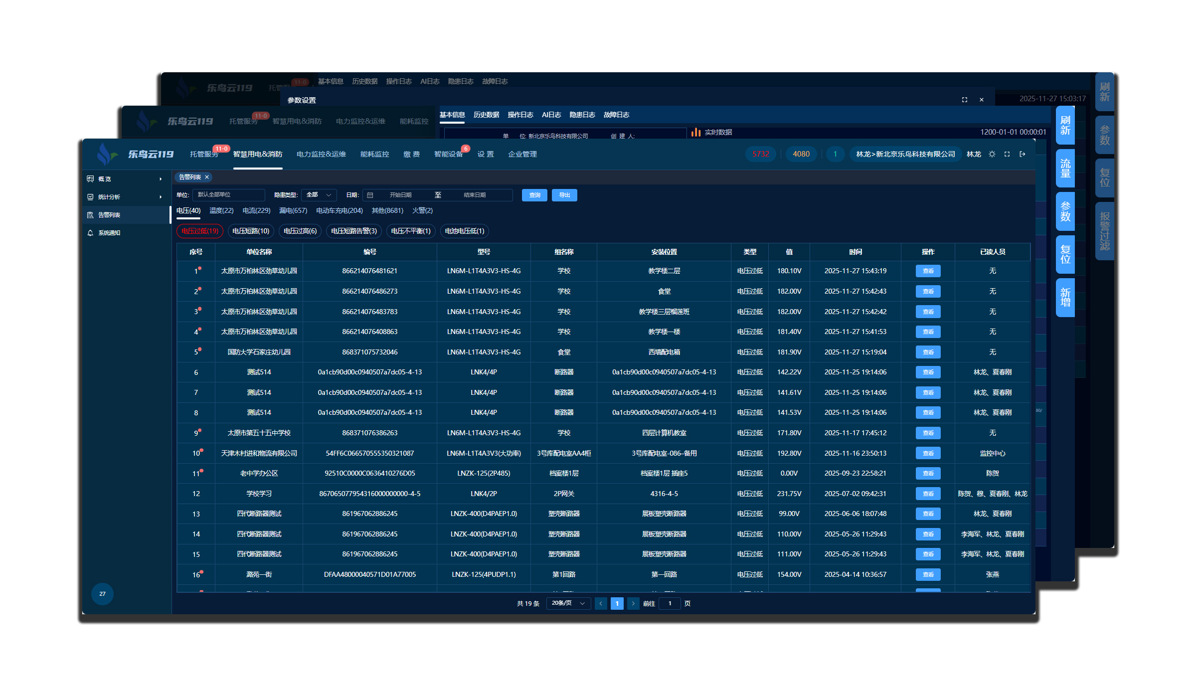Screen dimensions: 1196x698
Task: Select the 电压短路(10) filter chip
Action: click(251, 231)
